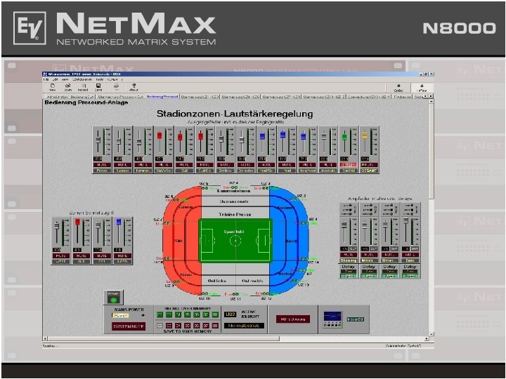Select the Bedienung Prosound tab
This screenshot has height=379, width=506.
coord(162,97)
